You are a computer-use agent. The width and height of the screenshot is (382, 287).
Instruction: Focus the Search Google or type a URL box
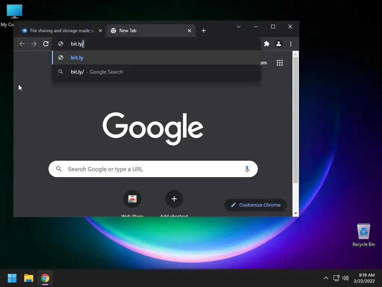point(153,169)
